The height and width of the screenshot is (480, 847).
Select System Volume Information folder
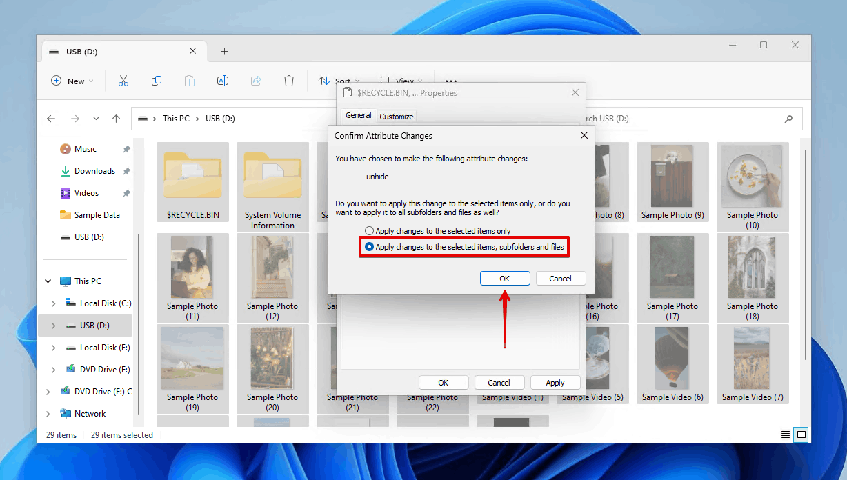coord(273,186)
